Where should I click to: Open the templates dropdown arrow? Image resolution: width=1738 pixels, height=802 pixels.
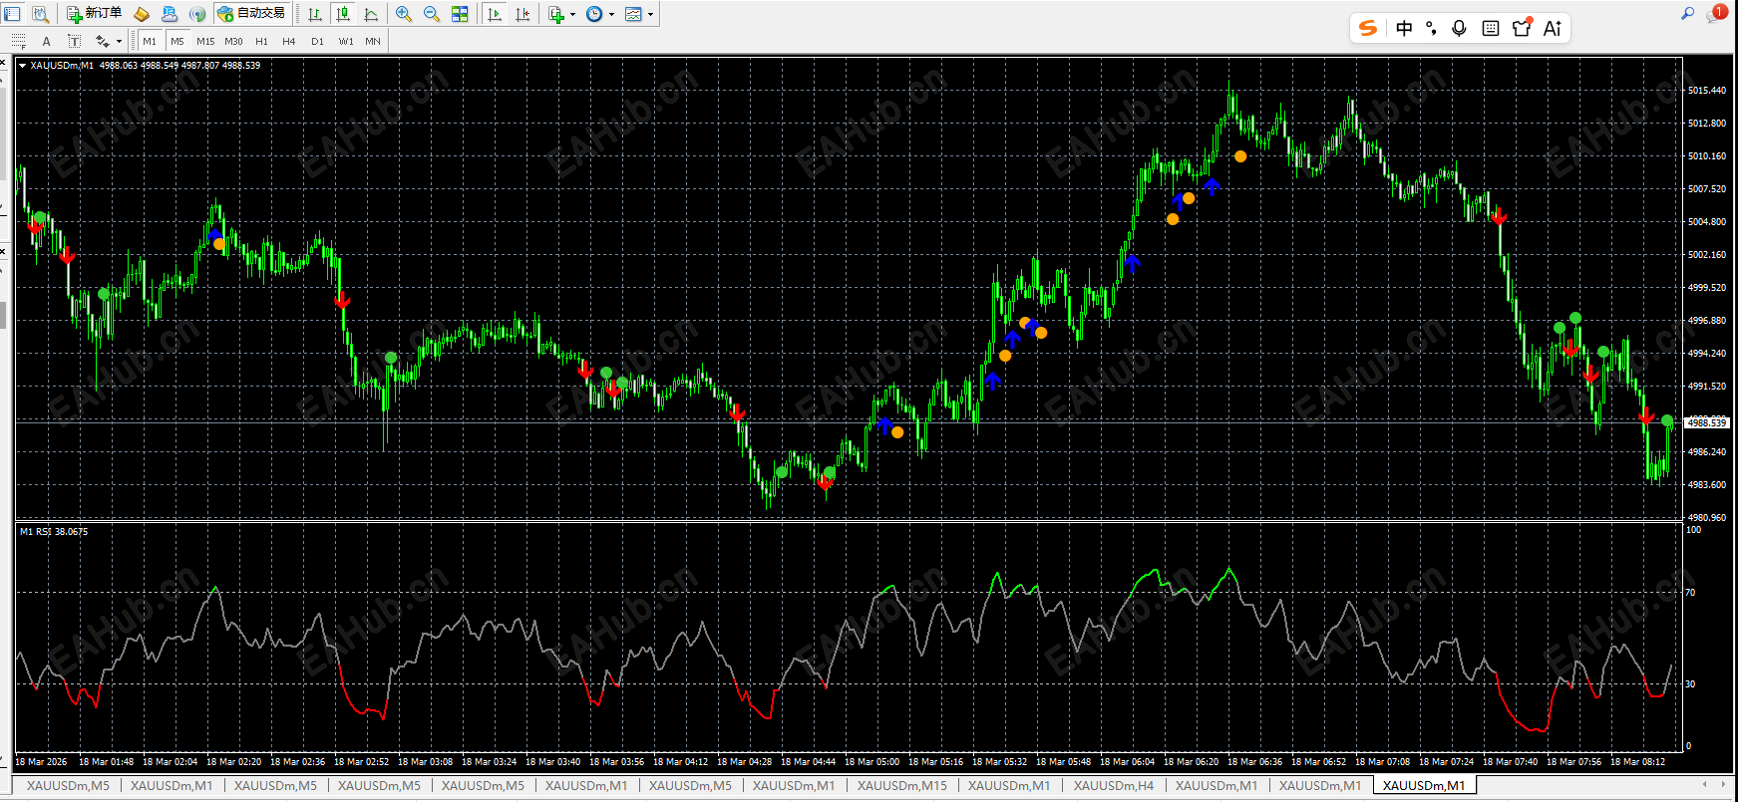tap(650, 14)
